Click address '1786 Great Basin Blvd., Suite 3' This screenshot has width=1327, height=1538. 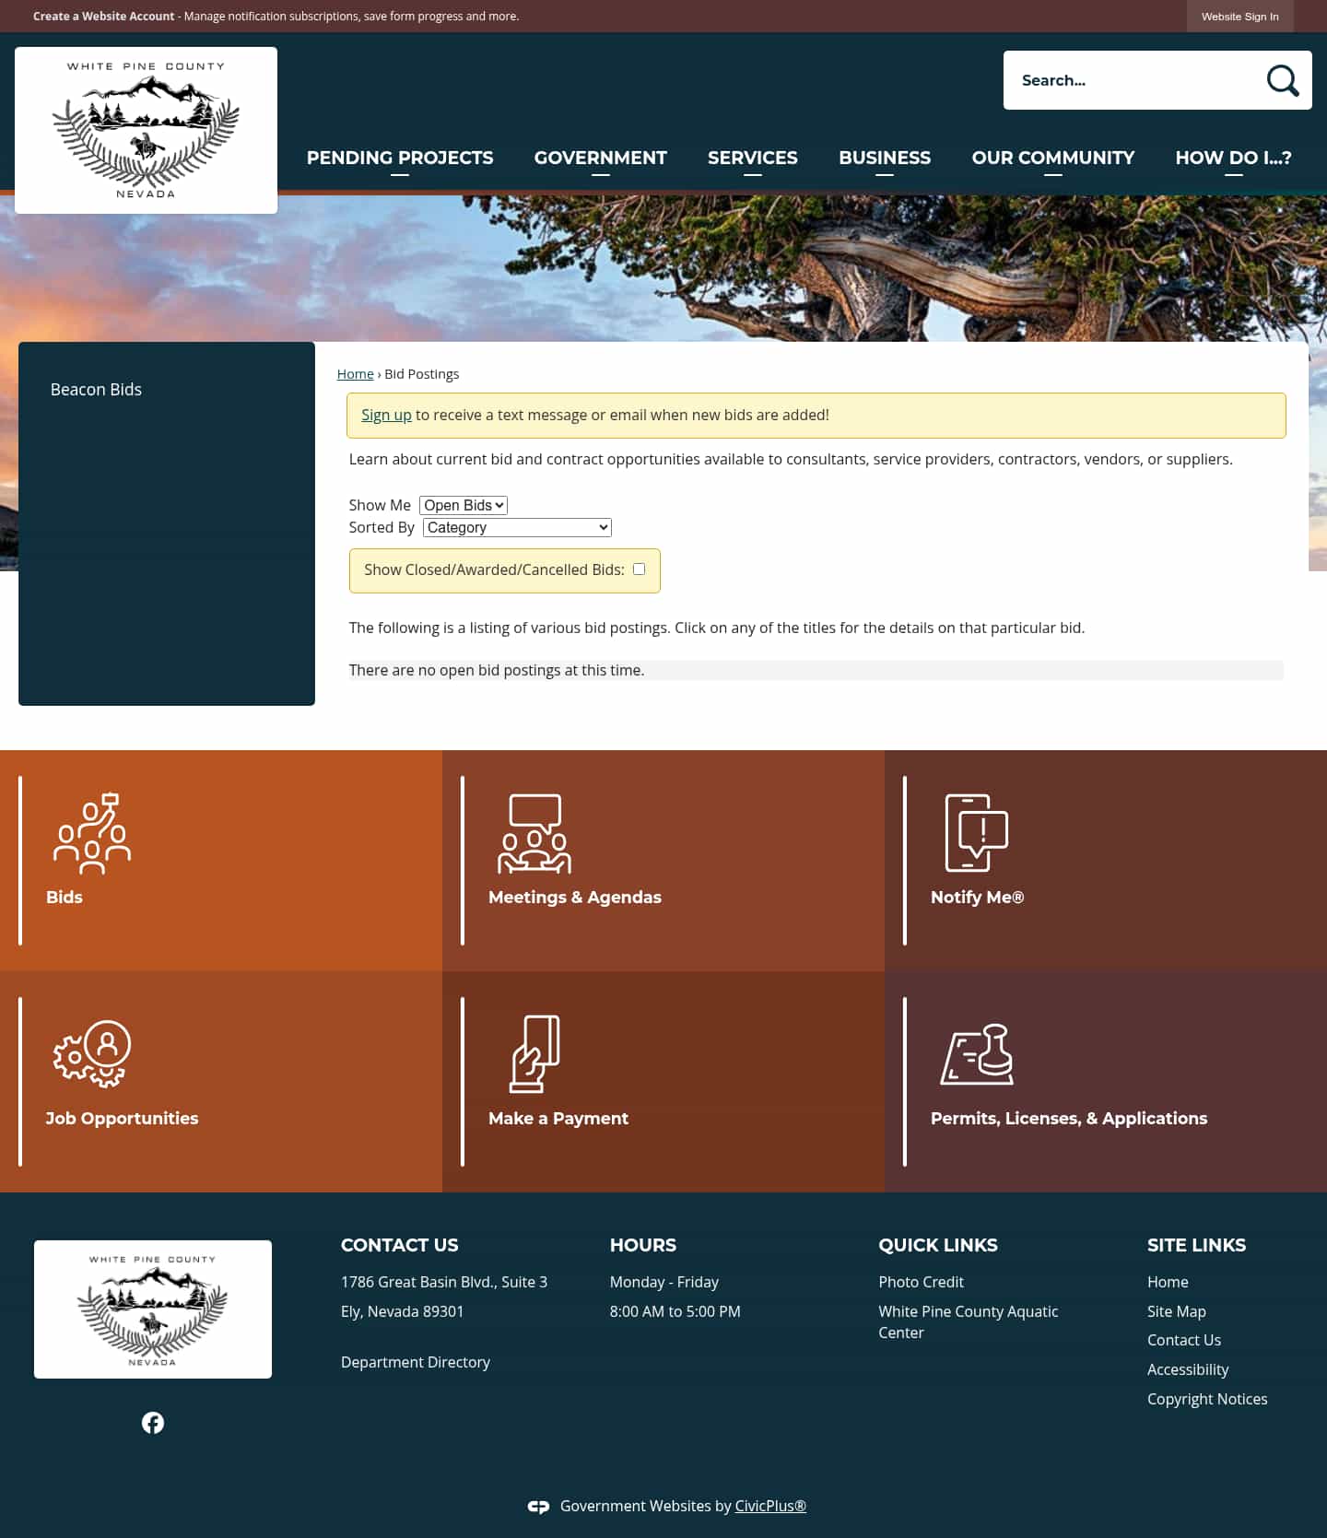pyautogui.click(x=444, y=1283)
